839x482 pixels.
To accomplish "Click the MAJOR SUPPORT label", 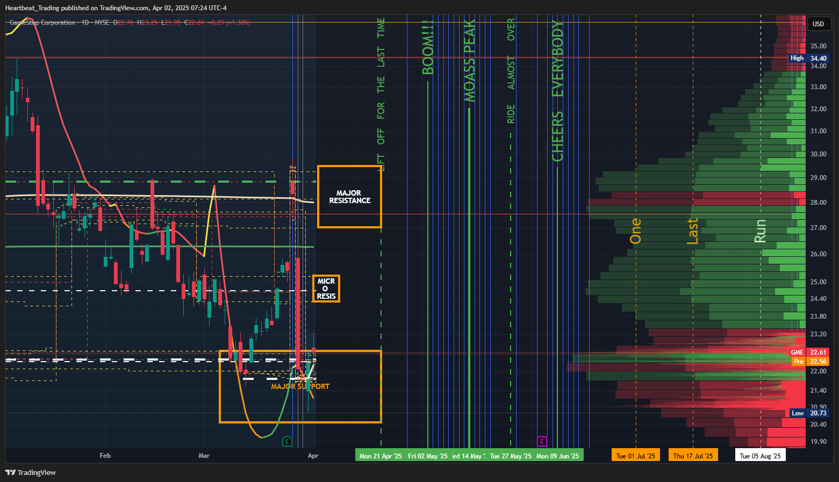I will [x=300, y=386].
